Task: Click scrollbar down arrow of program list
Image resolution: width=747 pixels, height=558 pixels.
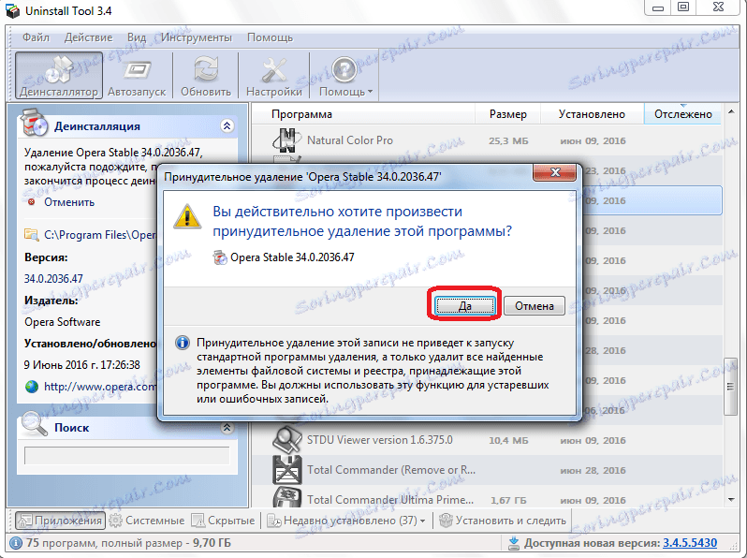Action: 731,499
